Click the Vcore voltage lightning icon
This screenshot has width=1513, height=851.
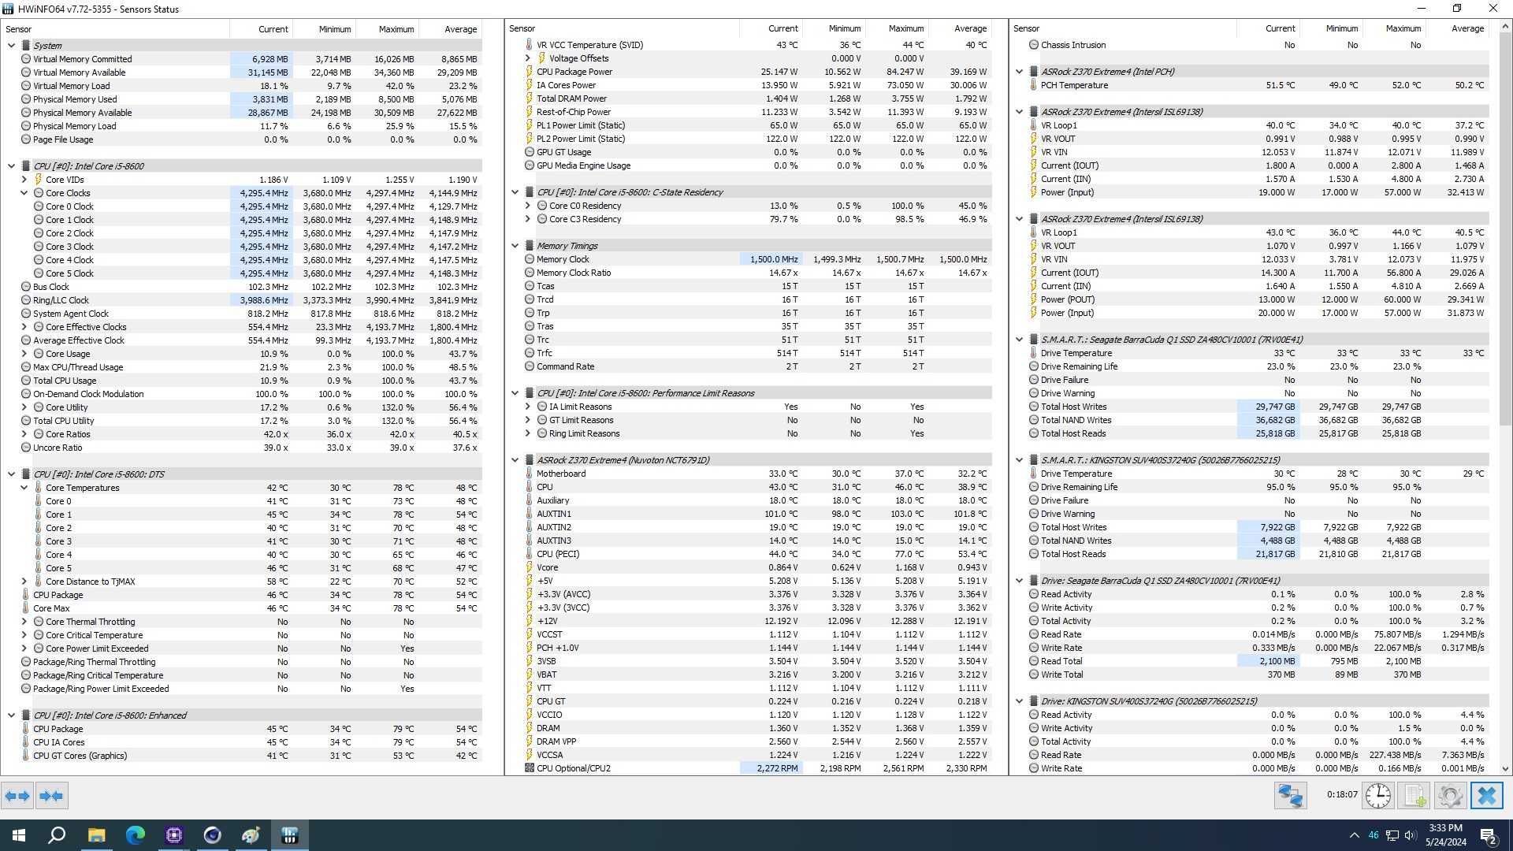click(x=530, y=567)
